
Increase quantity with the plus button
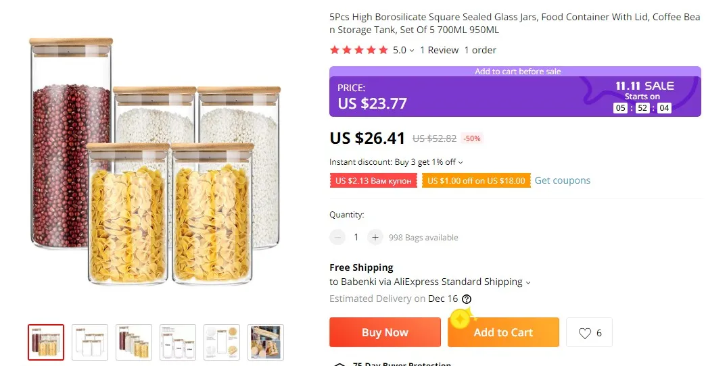pos(375,238)
